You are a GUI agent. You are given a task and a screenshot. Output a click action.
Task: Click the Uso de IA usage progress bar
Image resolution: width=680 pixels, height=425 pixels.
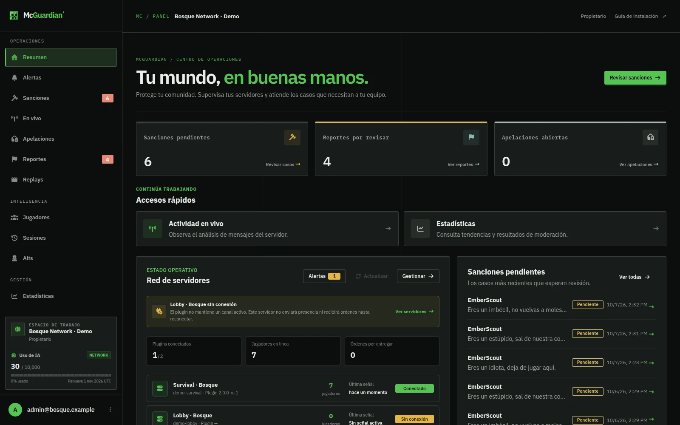[x=61, y=375]
